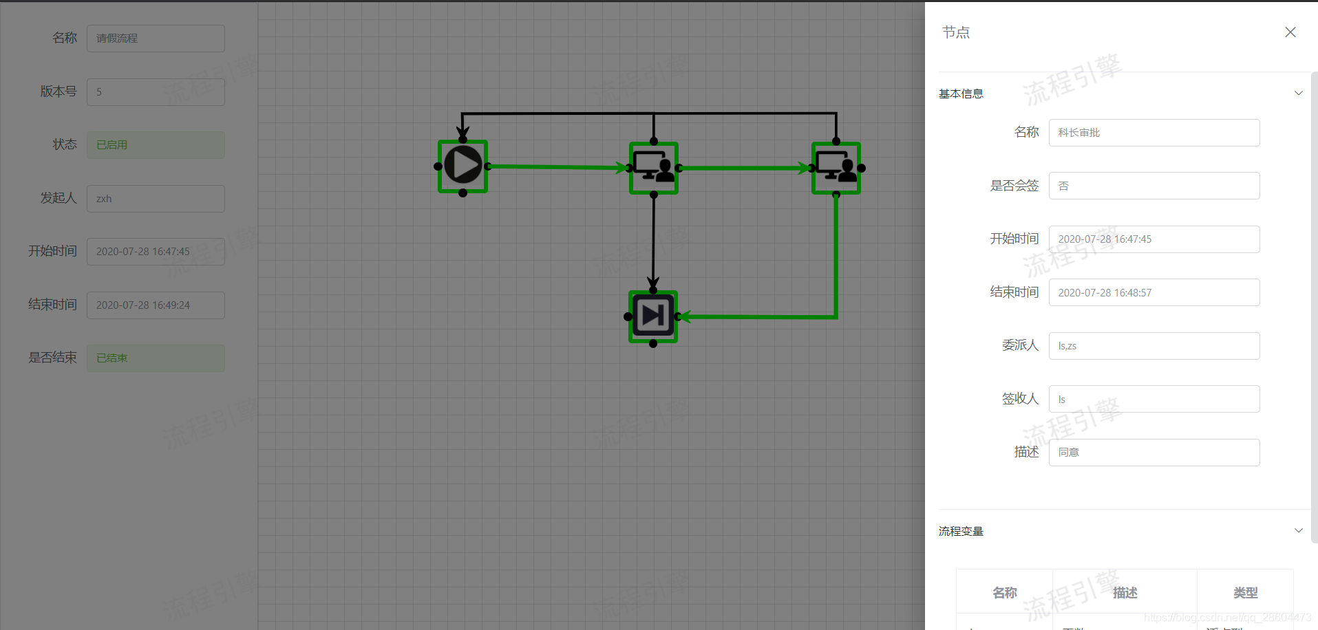Focus the 是否会签 field showing 否
Screen dimensions: 1318x630
(x=1154, y=186)
